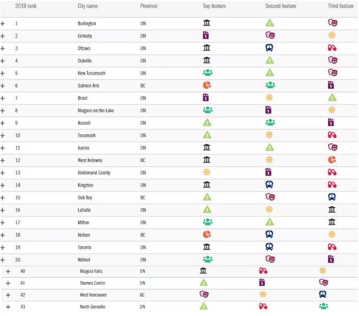Click West Kelowna's orange pie chart third feature
Image resolution: width=359 pixels, height=316 pixels.
[332, 160]
